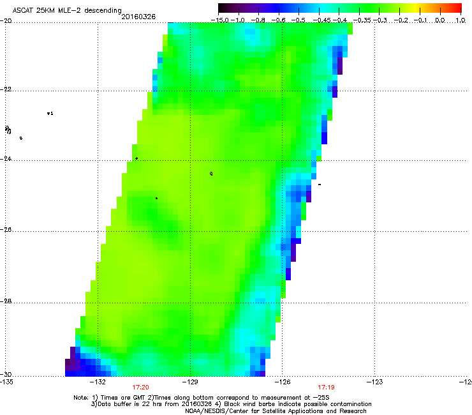This screenshot has width=472, height=415.
Task: Click the -0.45 colorbar label
Action: pos(322,20)
